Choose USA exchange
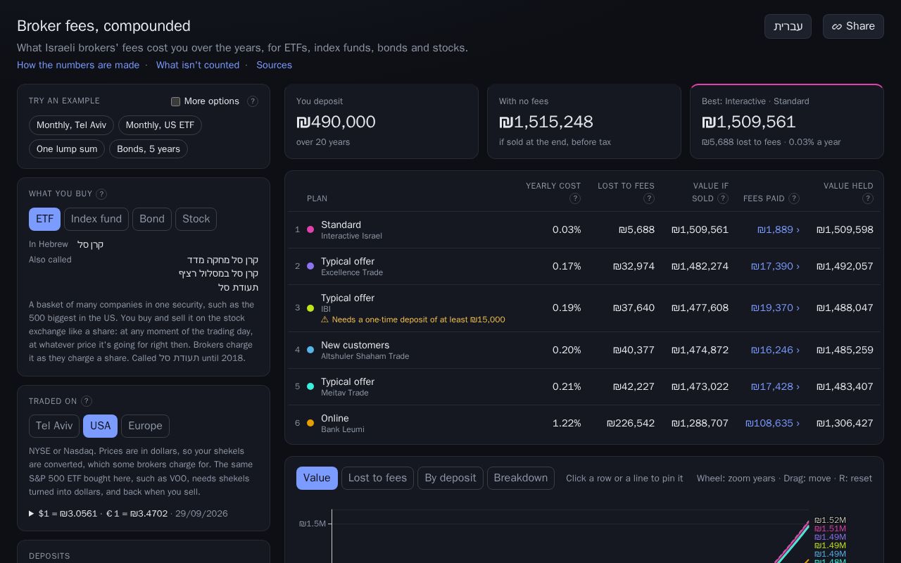The width and height of the screenshot is (901, 563). [x=100, y=426]
